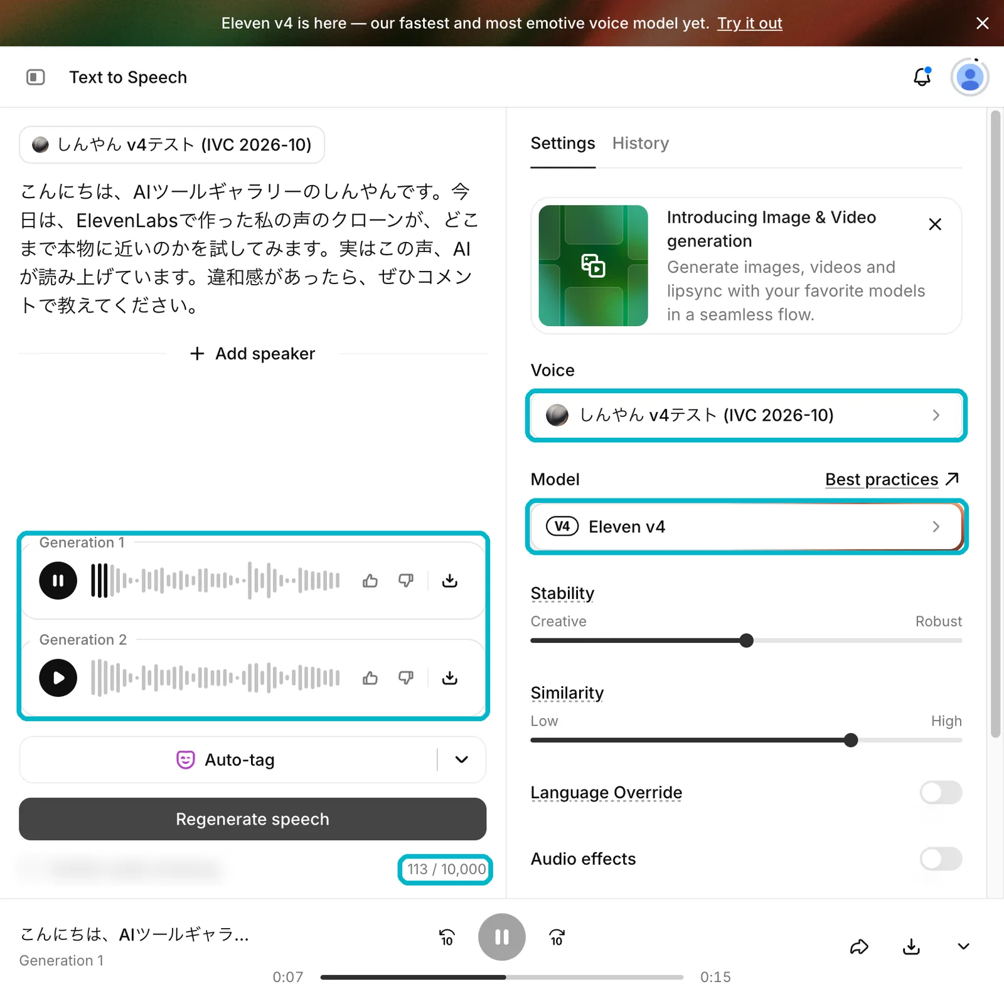Adjust the Stability slider handle
The height and width of the screenshot is (994, 1004).
pos(746,640)
